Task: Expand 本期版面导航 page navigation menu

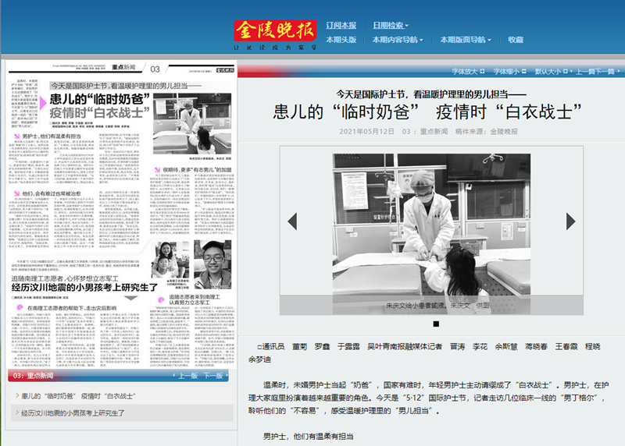Action: (466, 40)
